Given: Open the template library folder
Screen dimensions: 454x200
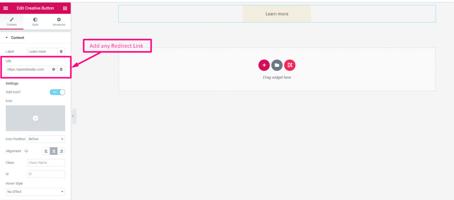Looking at the screenshot, I should pos(277,65).
